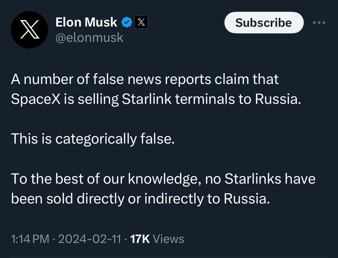338x258 pixels.
Task: Subscribe to Elon Musk's account
Action: click(264, 23)
